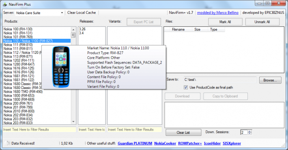This screenshot has width=288, height=150.
Task: Click the status icon beside Data Received
Action: pos(7,143)
